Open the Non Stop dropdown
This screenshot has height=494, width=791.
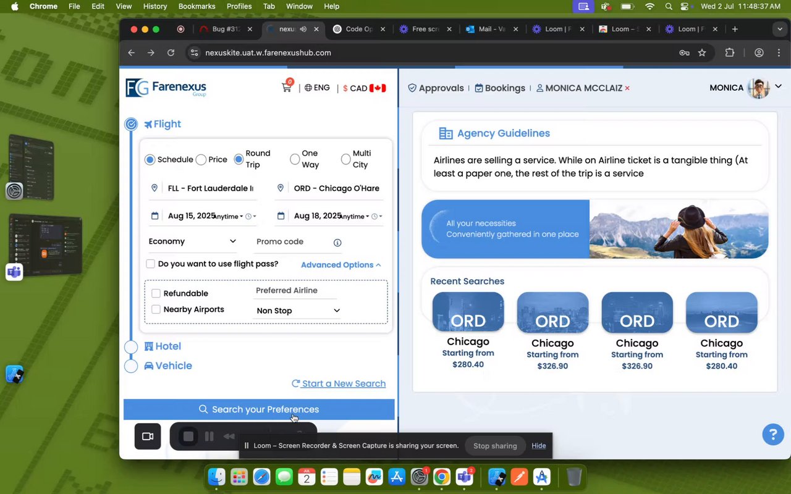pos(298,311)
